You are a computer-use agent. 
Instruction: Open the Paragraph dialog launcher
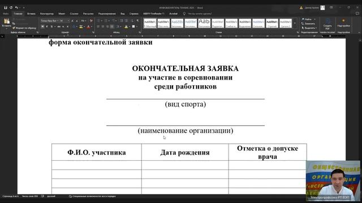pyautogui.click(x=140, y=33)
